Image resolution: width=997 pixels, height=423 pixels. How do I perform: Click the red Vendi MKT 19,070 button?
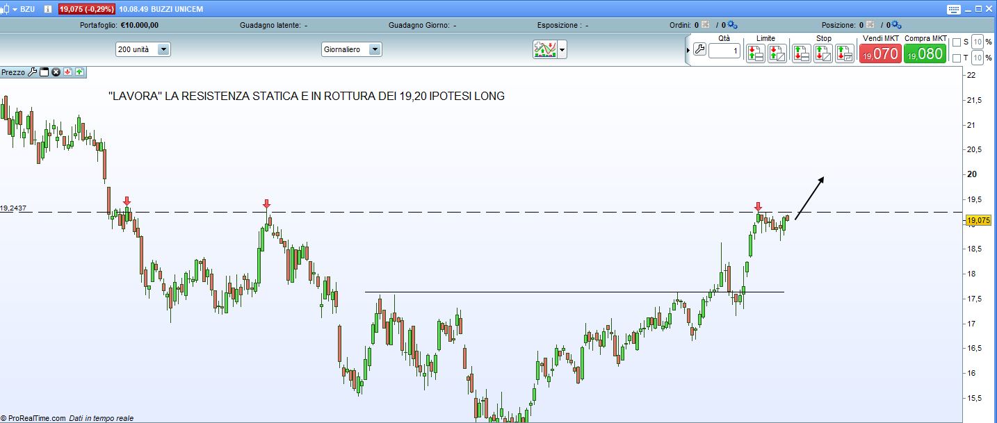880,53
